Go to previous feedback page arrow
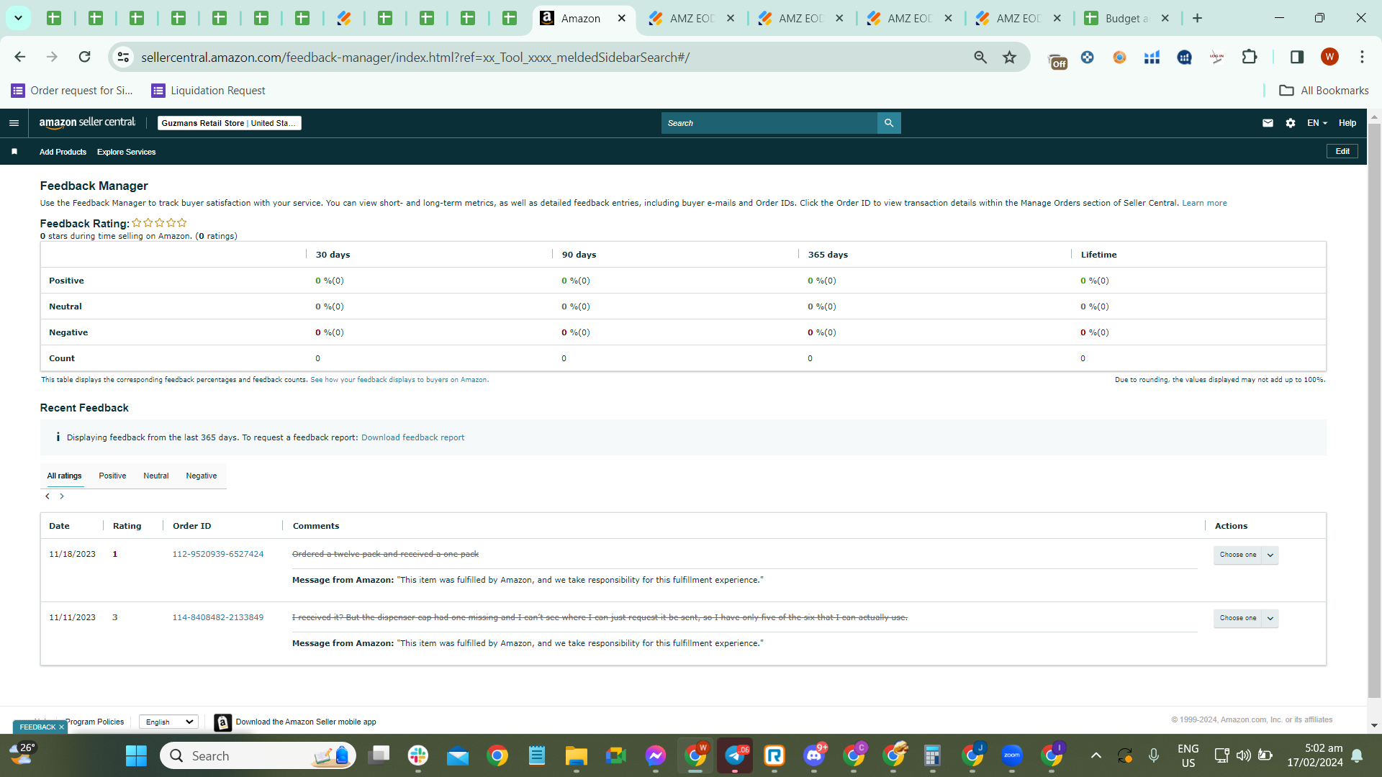The image size is (1382, 777). 48,496
